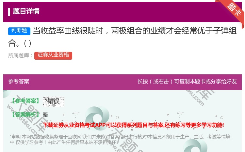The width and height of the screenshot is (245, 152).
Task: Click the 略 analysis text
Action: point(45,115)
